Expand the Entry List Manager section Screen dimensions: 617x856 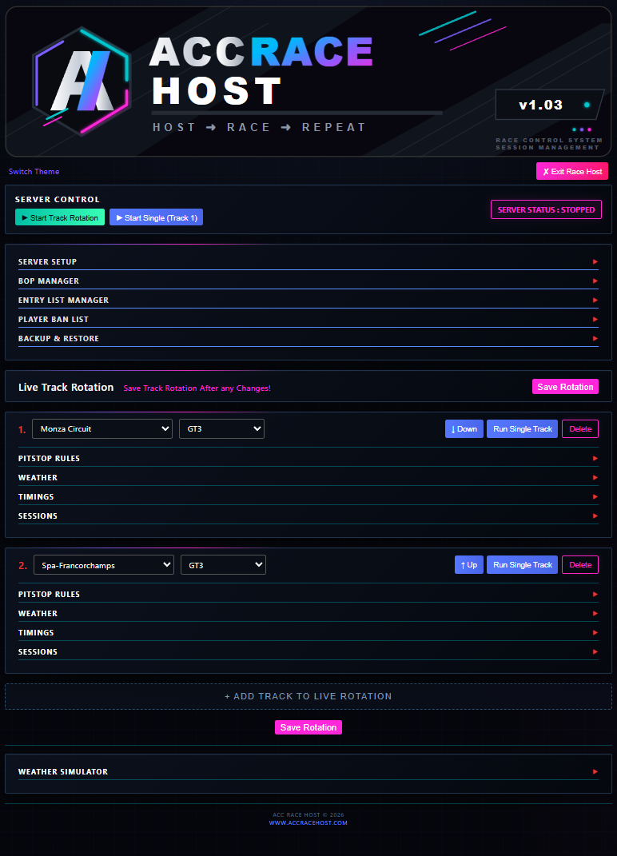[x=308, y=301]
